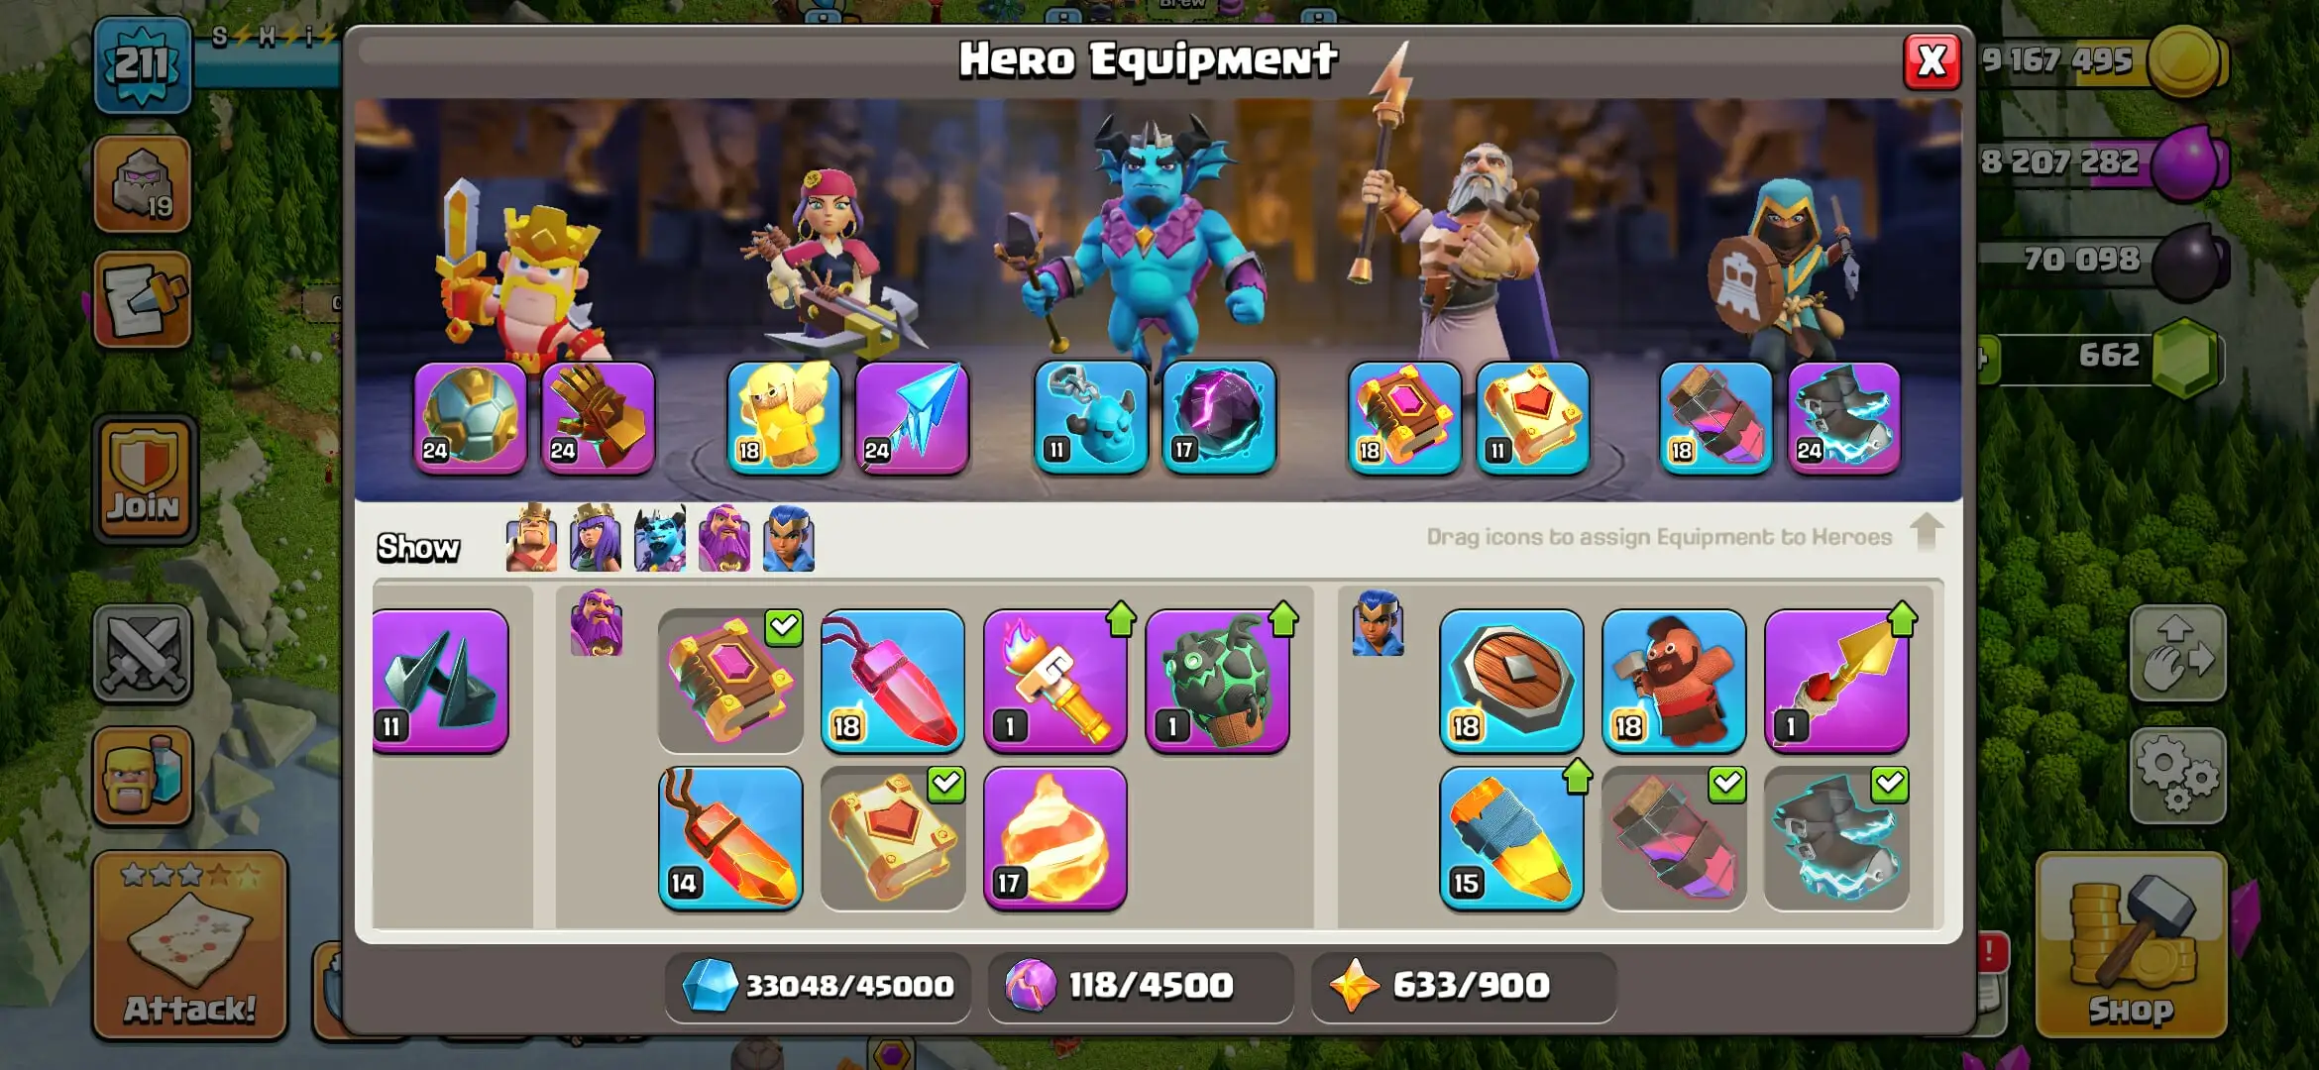This screenshot has width=2319, height=1070.
Task: Tap the Fireball equipment level 17
Action: pyautogui.click(x=1055, y=838)
